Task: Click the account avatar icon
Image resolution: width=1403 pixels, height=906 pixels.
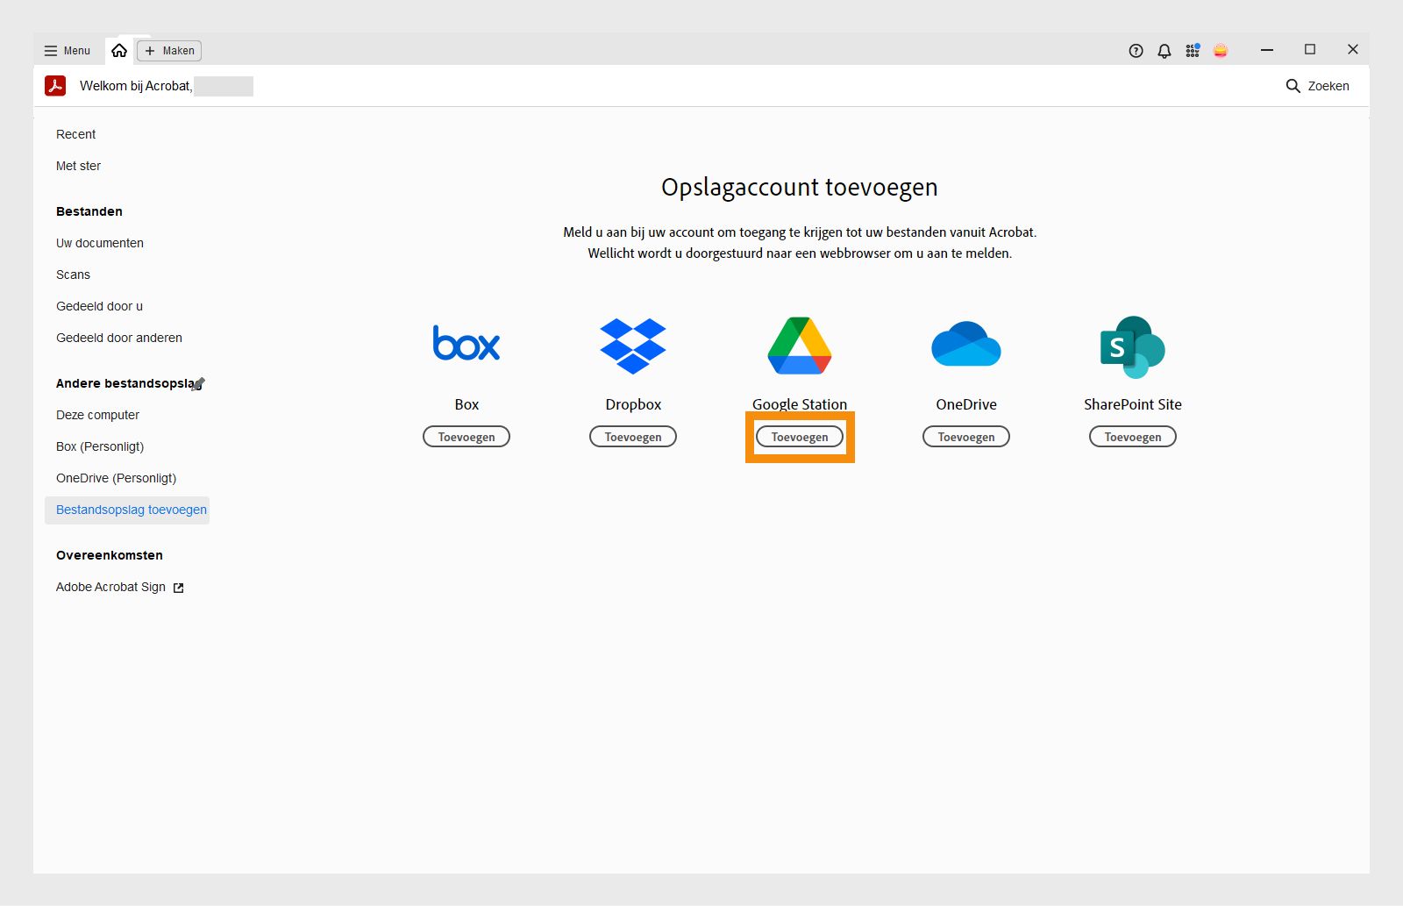Action: [x=1221, y=50]
